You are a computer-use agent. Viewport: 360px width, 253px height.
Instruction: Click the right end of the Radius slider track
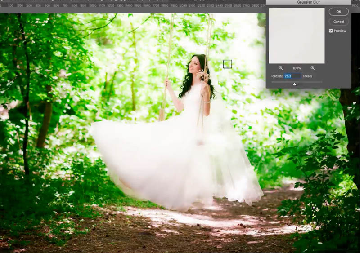(321, 82)
